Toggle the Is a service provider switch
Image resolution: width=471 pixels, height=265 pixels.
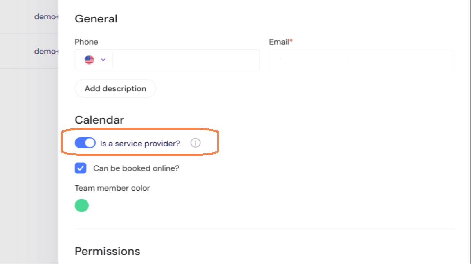(x=85, y=143)
